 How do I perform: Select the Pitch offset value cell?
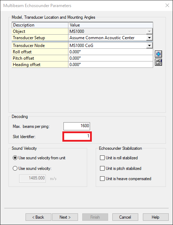click(111, 58)
